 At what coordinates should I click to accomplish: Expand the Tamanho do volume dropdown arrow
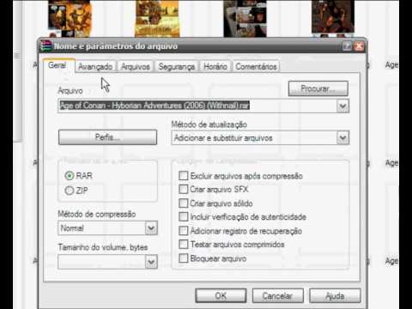click(x=151, y=262)
